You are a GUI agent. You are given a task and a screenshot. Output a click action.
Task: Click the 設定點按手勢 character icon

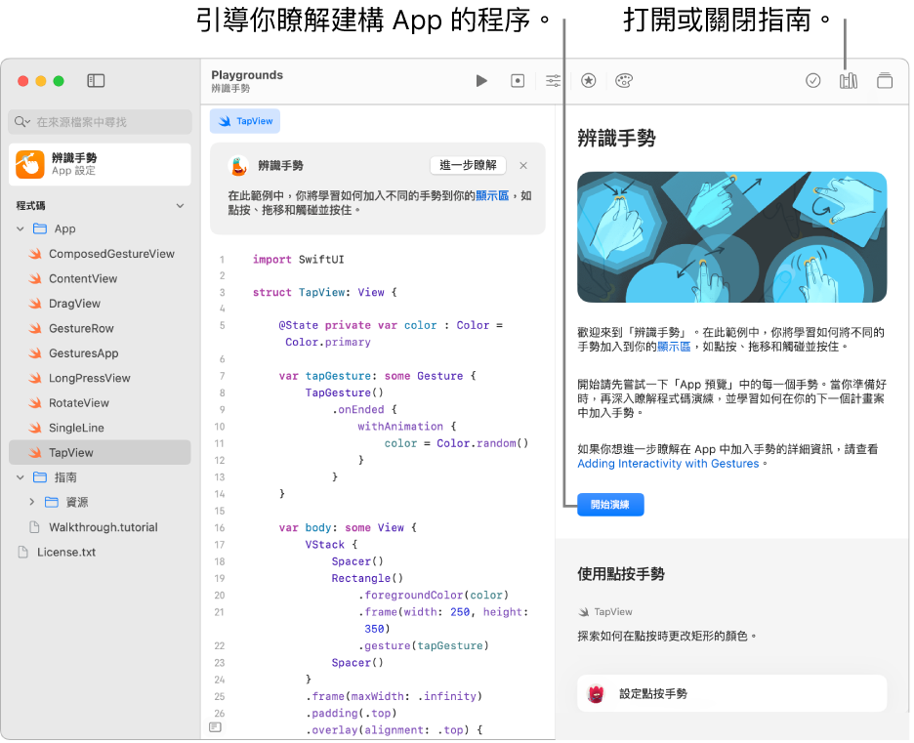[596, 694]
